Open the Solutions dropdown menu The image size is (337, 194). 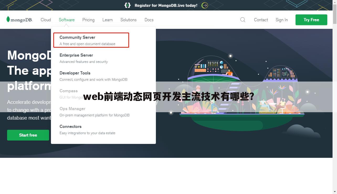tap(128, 20)
